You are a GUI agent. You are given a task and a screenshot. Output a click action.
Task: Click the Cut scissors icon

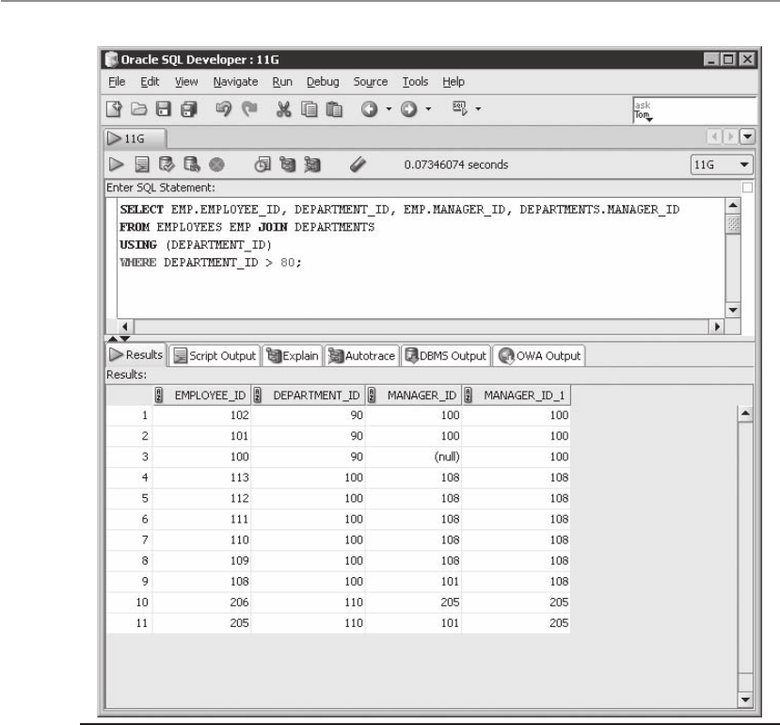[x=283, y=109]
